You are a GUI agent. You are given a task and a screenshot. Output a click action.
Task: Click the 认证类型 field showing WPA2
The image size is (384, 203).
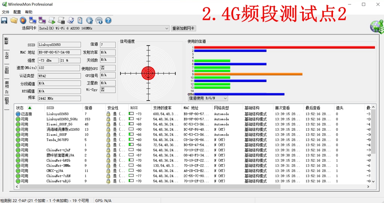click(x=59, y=76)
